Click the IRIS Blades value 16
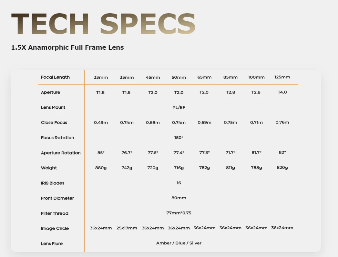Screen dimensions: 338x257 (179, 183)
